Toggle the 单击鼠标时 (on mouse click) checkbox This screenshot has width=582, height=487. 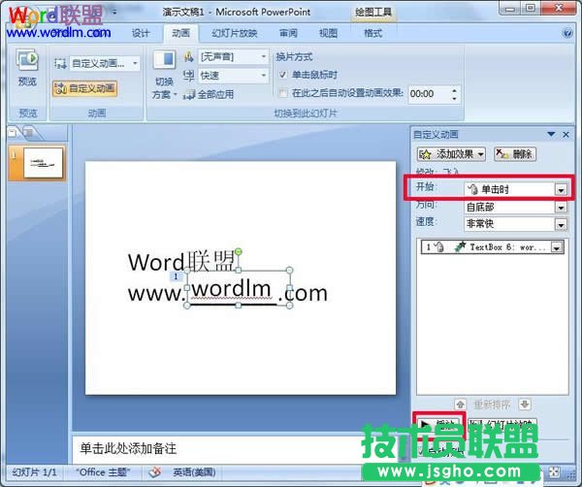point(283,75)
